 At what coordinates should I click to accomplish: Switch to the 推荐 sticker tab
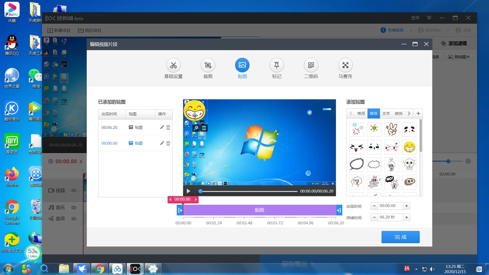point(374,113)
